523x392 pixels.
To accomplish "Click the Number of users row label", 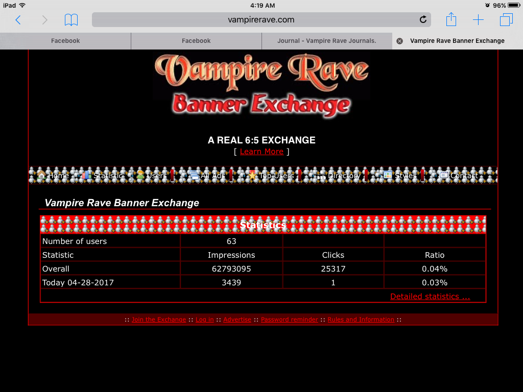I will [x=75, y=241].
